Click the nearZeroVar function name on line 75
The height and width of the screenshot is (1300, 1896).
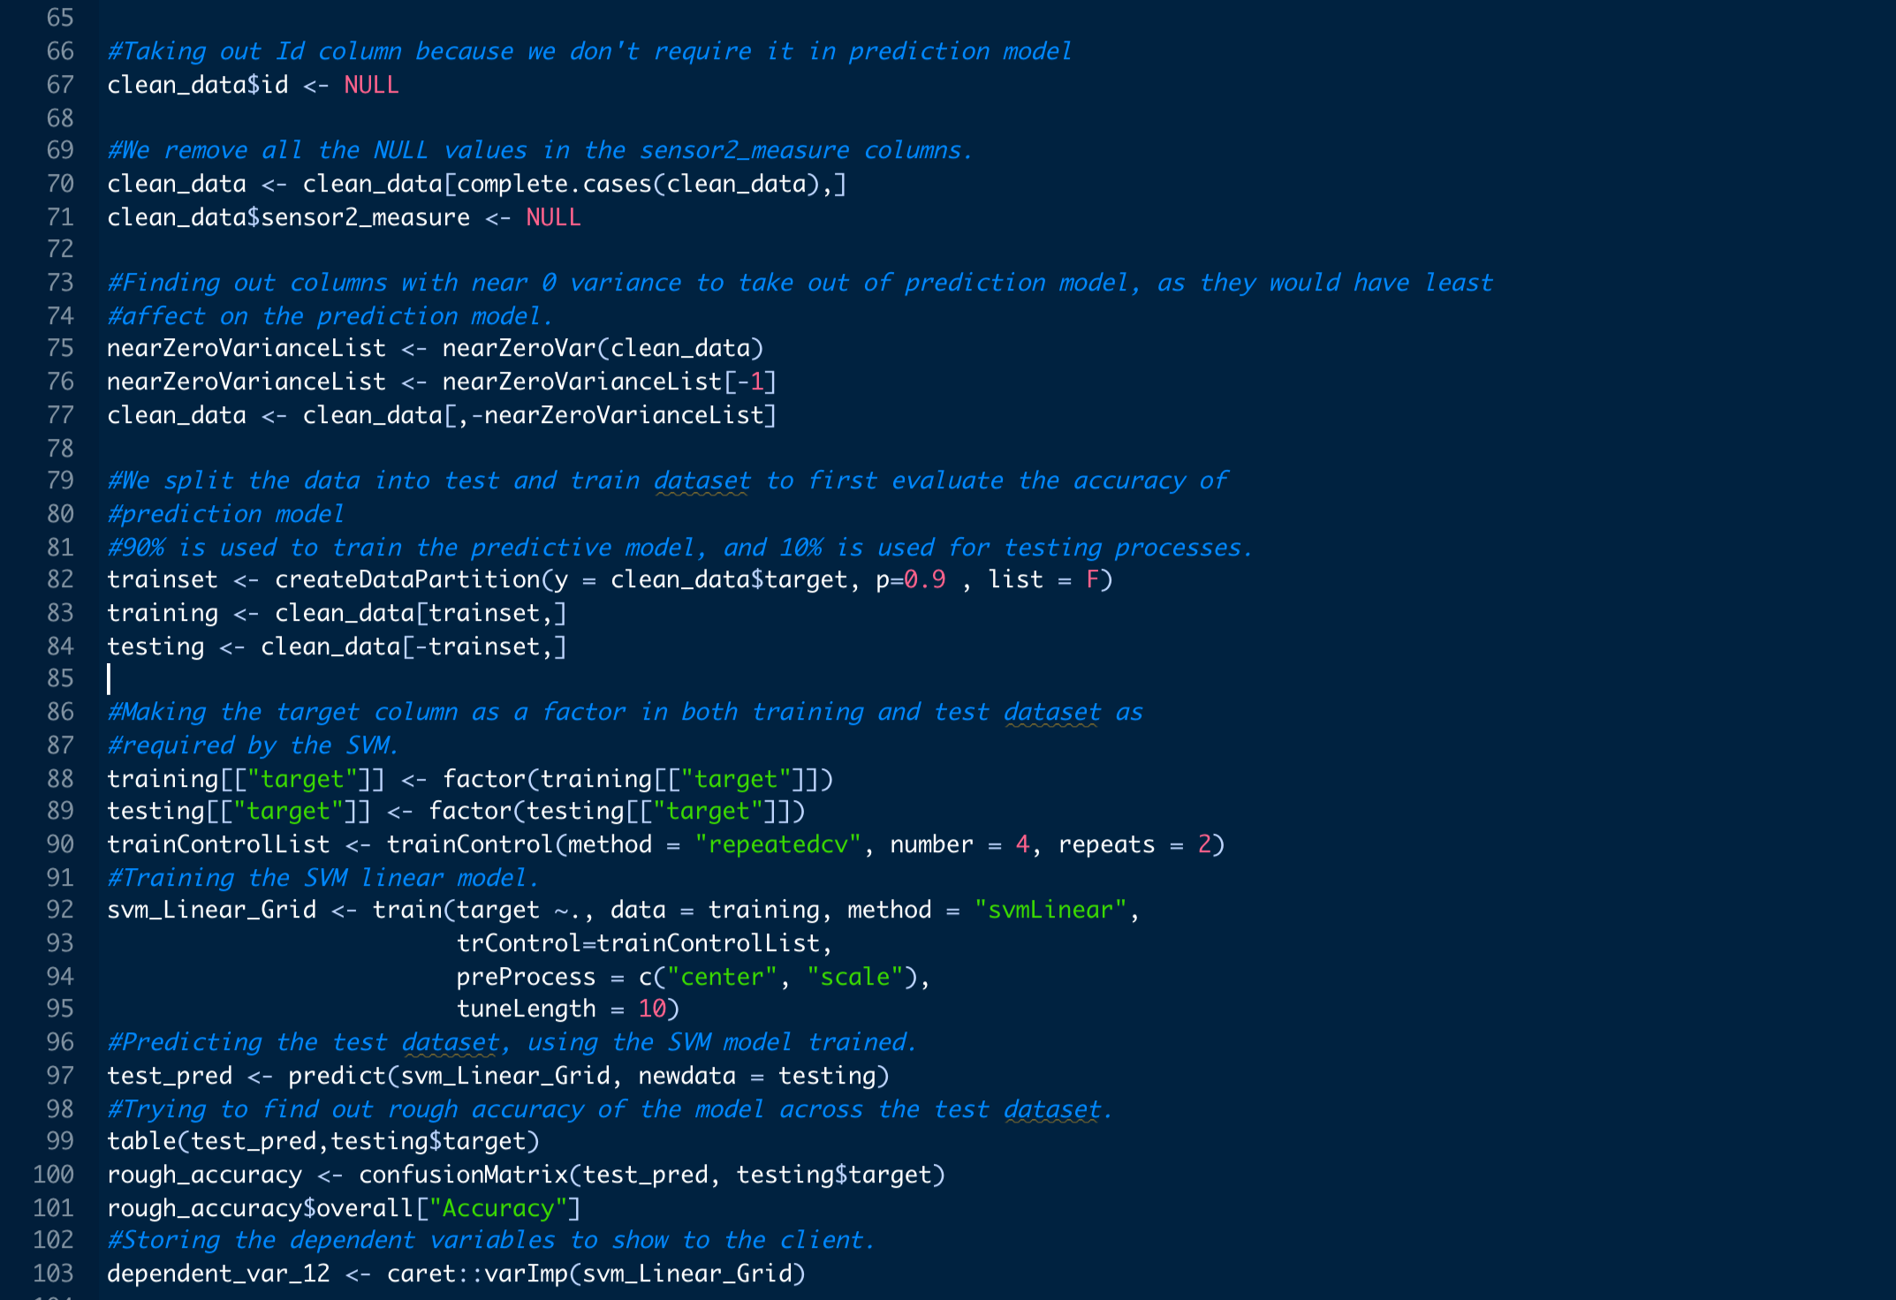519,348
